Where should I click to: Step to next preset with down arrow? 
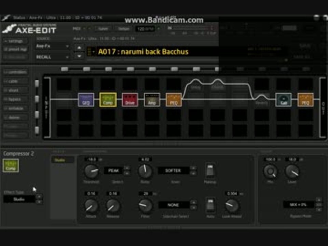(x=79, y=56)
